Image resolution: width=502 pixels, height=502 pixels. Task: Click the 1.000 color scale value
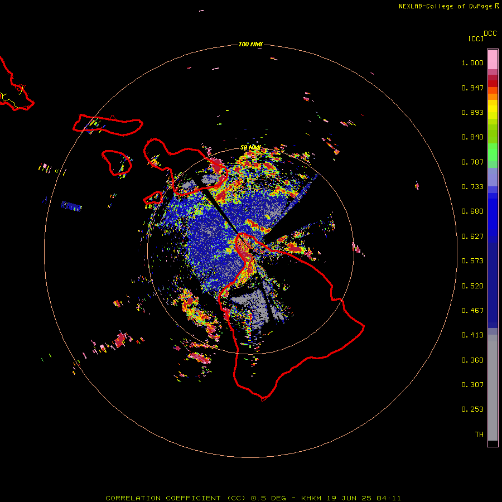(x=472, y=62)
